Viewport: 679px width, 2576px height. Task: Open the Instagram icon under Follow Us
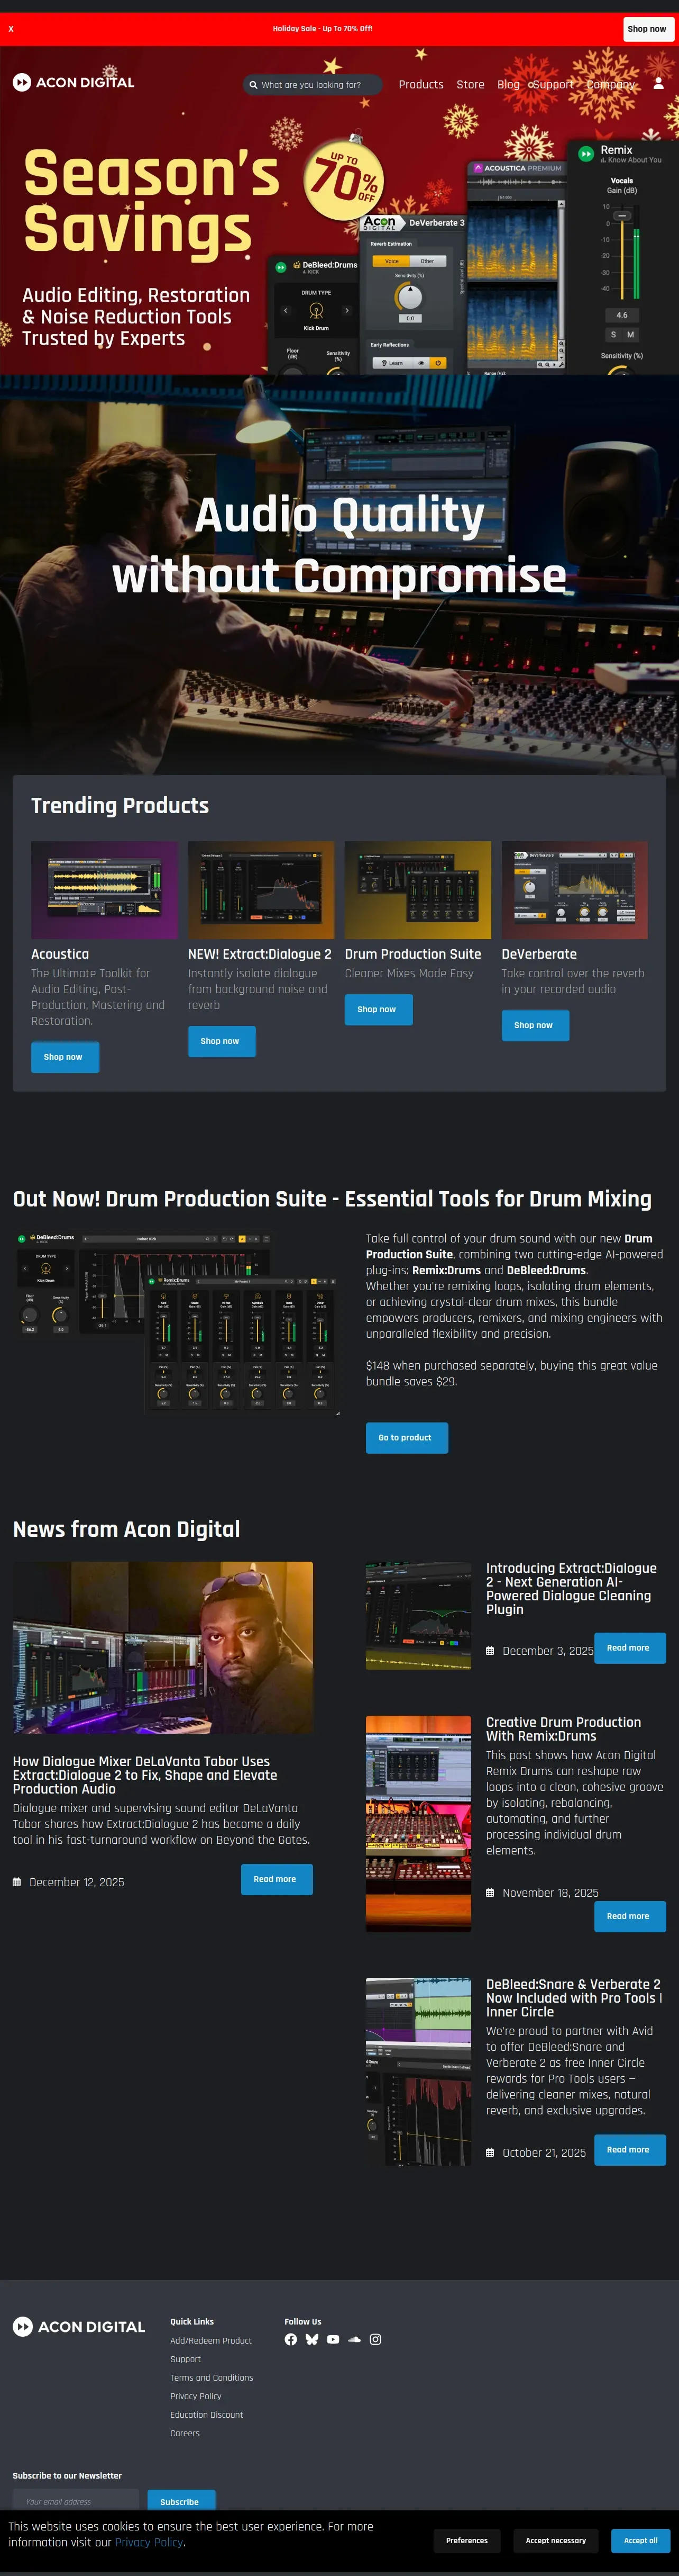tap(375, 2340)
